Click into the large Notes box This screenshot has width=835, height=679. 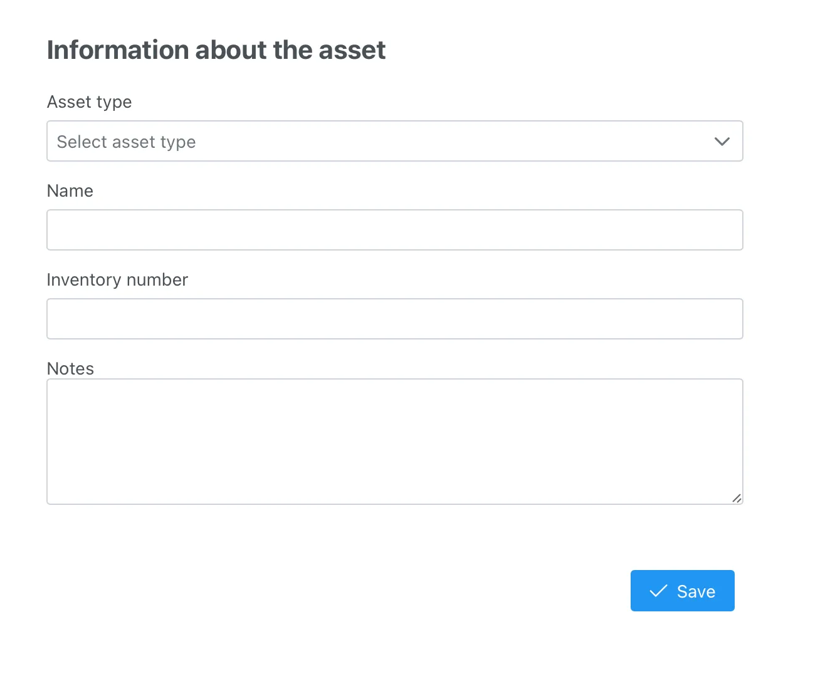pos(394,441)
